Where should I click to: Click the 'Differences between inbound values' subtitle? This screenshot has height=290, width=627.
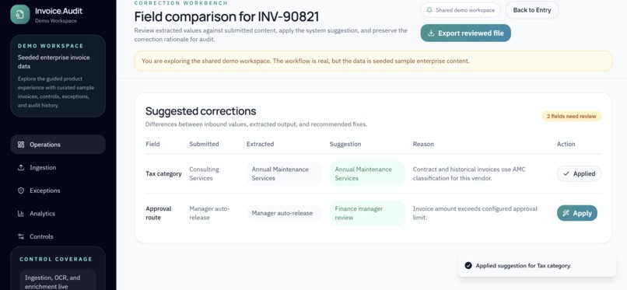coord(256,124)
